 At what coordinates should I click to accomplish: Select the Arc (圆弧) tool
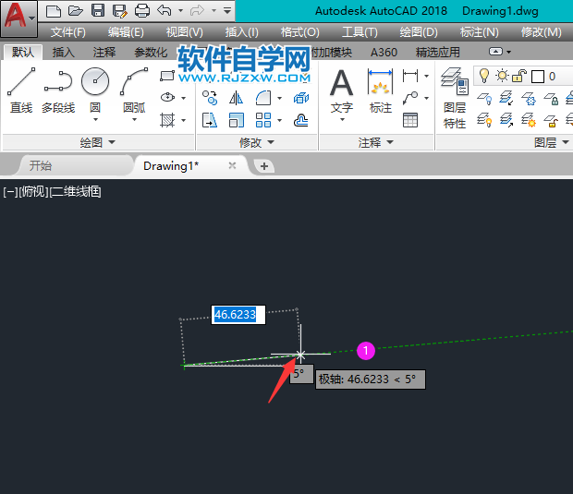click(x=134, y=90)
